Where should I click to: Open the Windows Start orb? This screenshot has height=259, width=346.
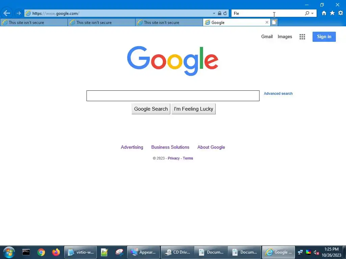(x=9, y=252)
